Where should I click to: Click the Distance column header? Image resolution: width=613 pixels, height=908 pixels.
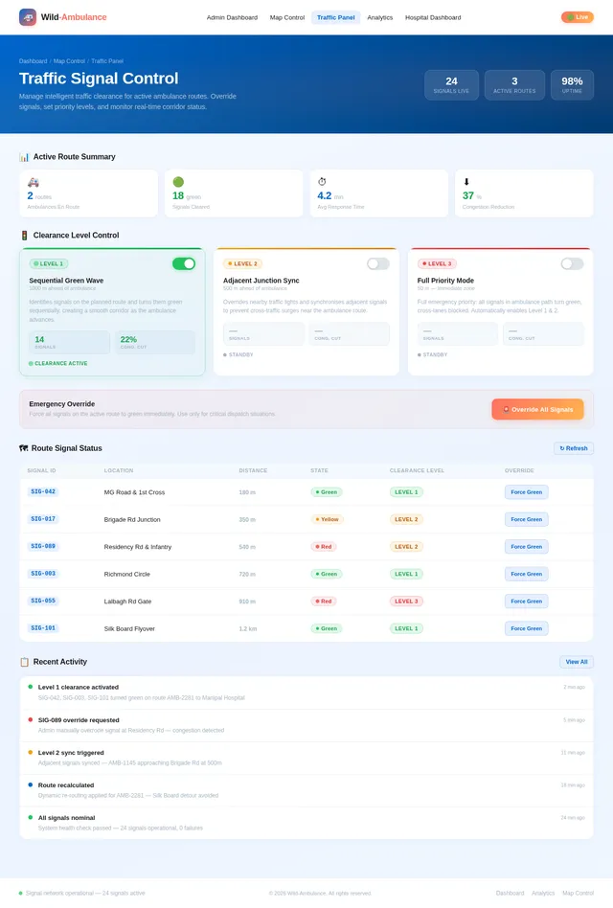tap(253, 471)
